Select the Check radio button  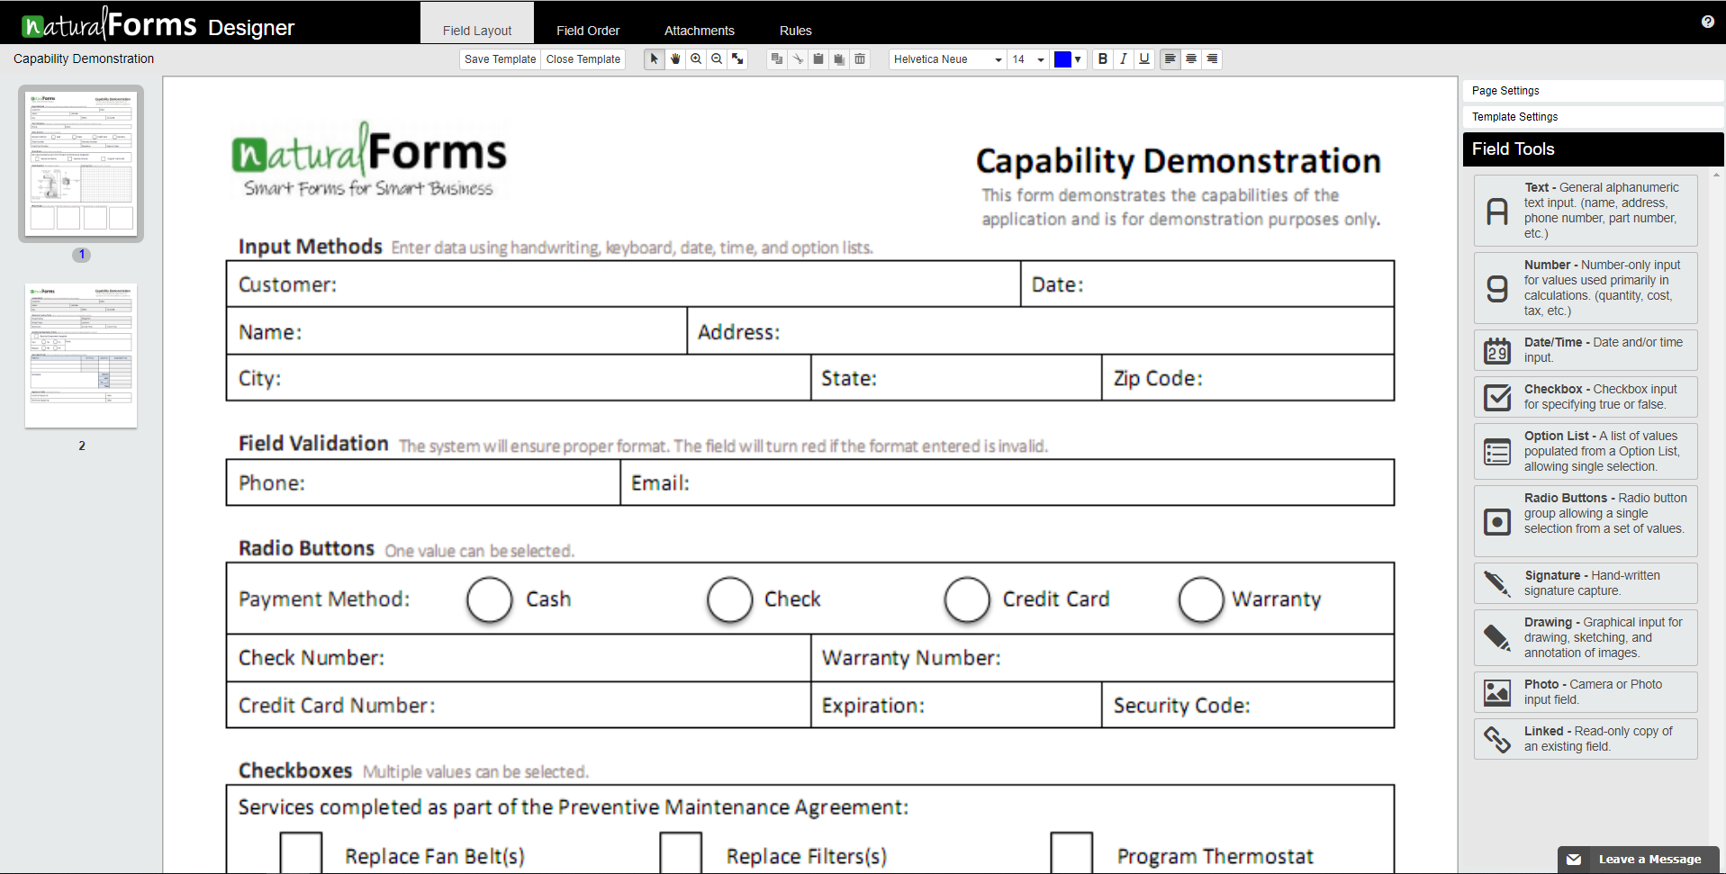(729, 599)
